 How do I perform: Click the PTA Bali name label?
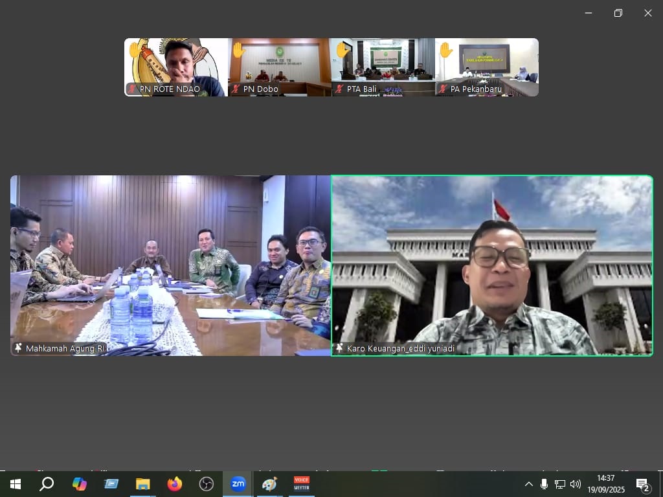point(361,89)
